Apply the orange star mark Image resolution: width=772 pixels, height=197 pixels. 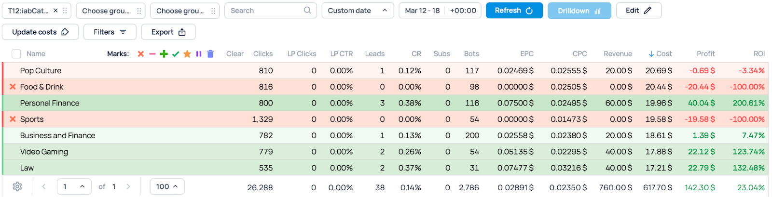(187, 54)
